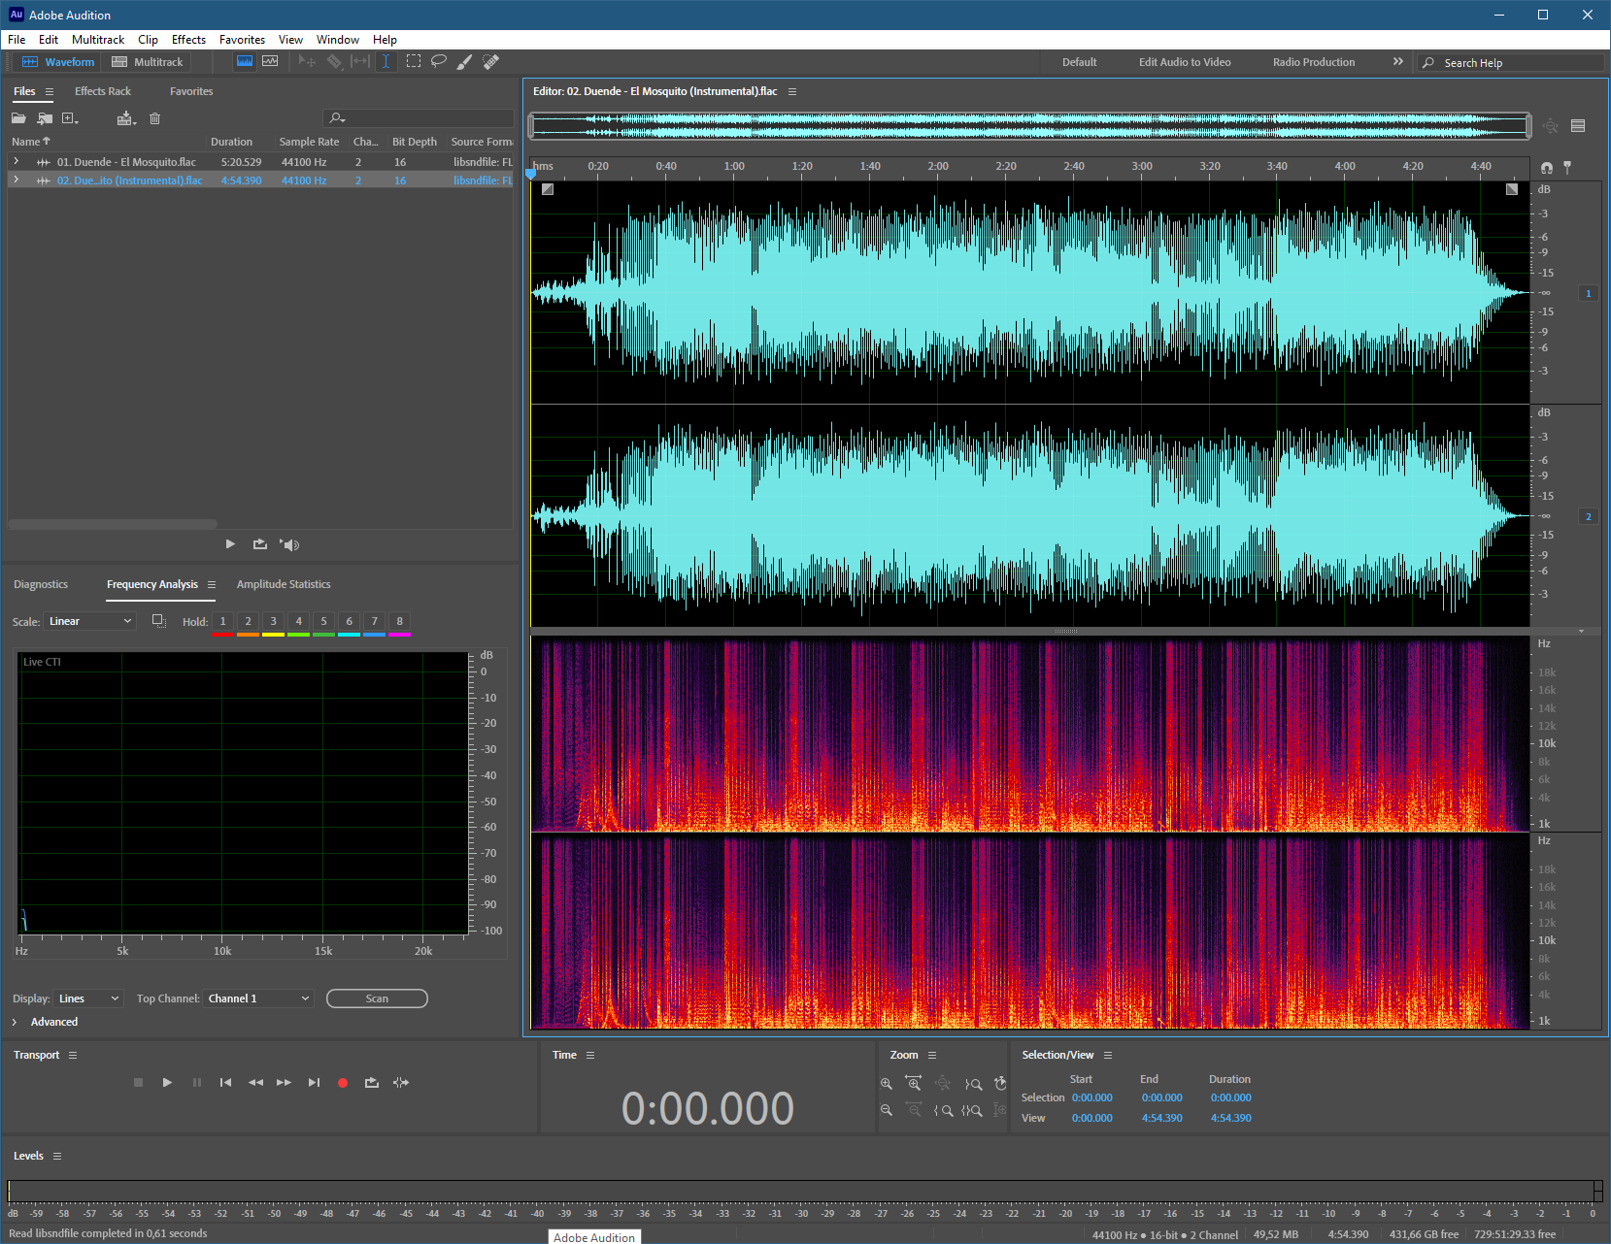
Task: Select Radio Production workspace
Action: coord(1314,62)
